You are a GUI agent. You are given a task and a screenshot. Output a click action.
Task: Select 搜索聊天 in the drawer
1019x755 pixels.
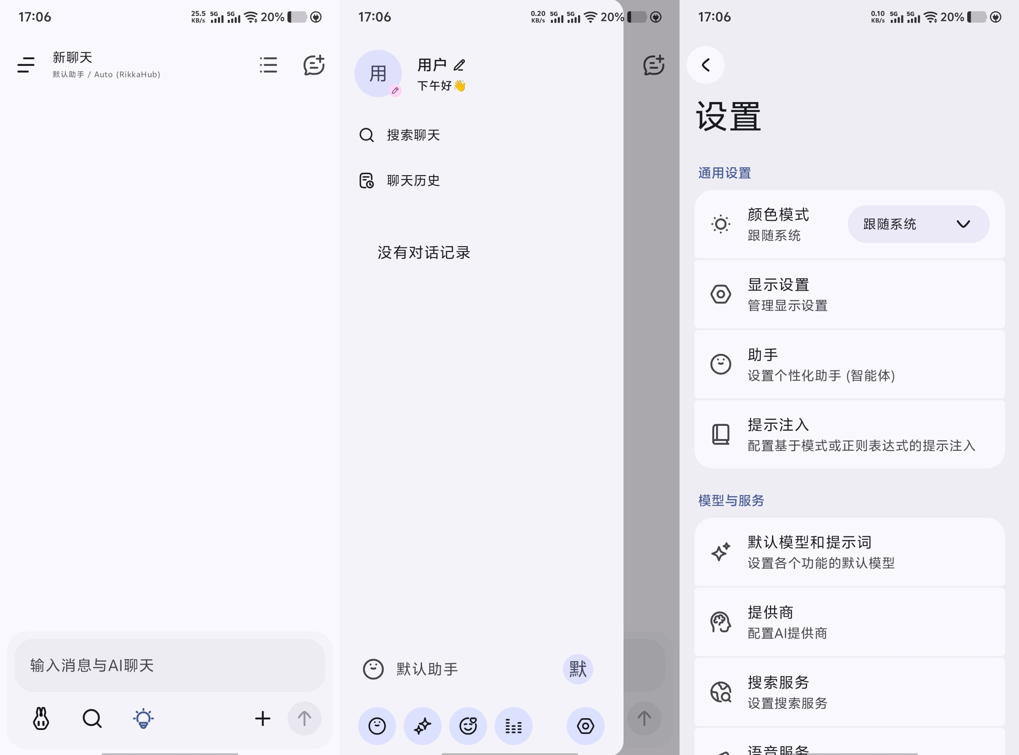413,135
